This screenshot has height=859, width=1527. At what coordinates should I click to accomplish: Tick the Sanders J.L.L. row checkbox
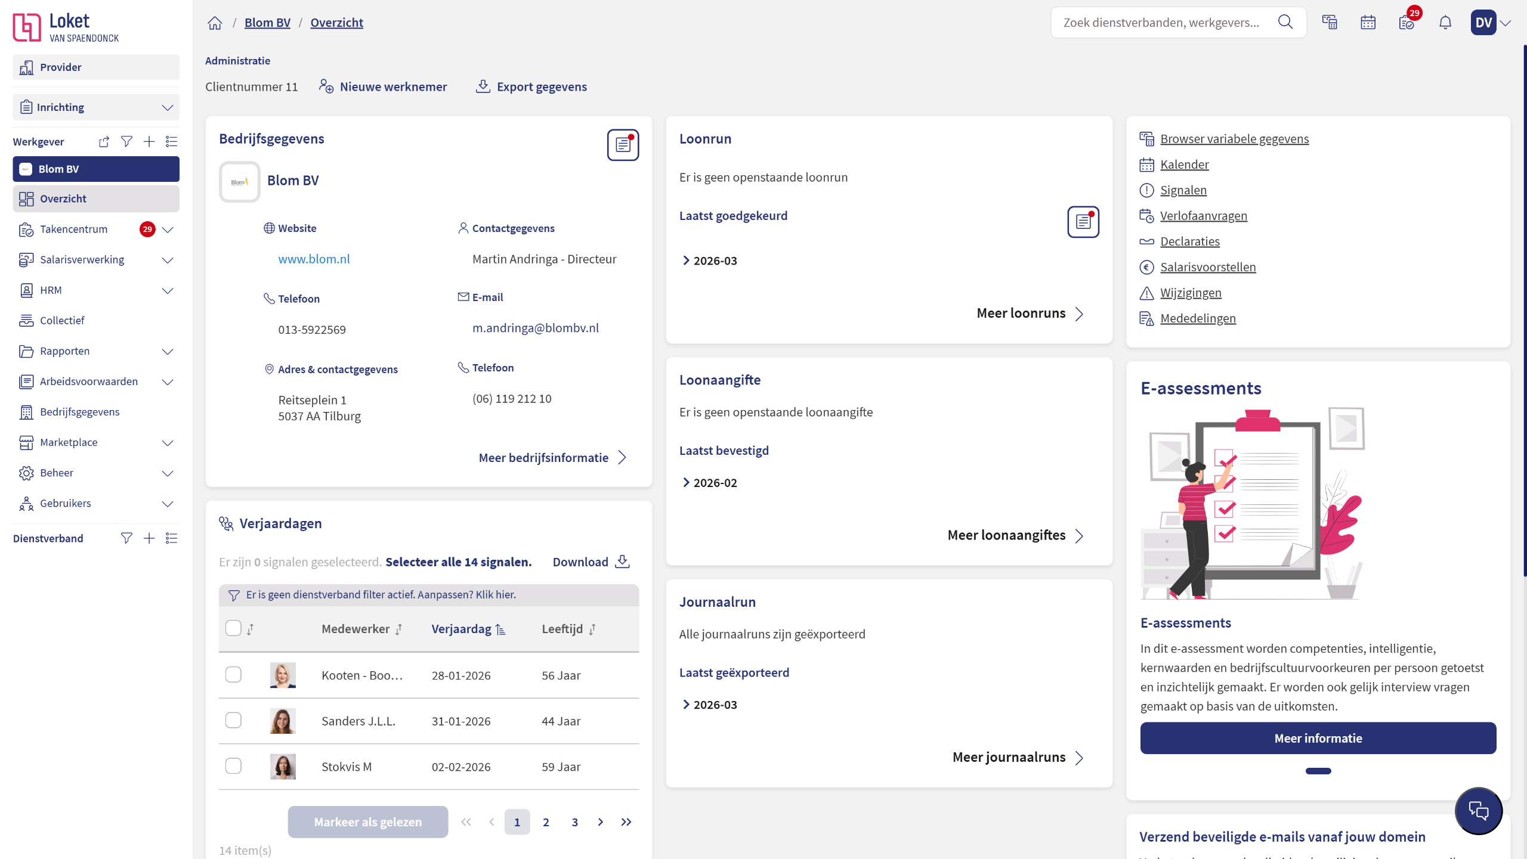233,720
